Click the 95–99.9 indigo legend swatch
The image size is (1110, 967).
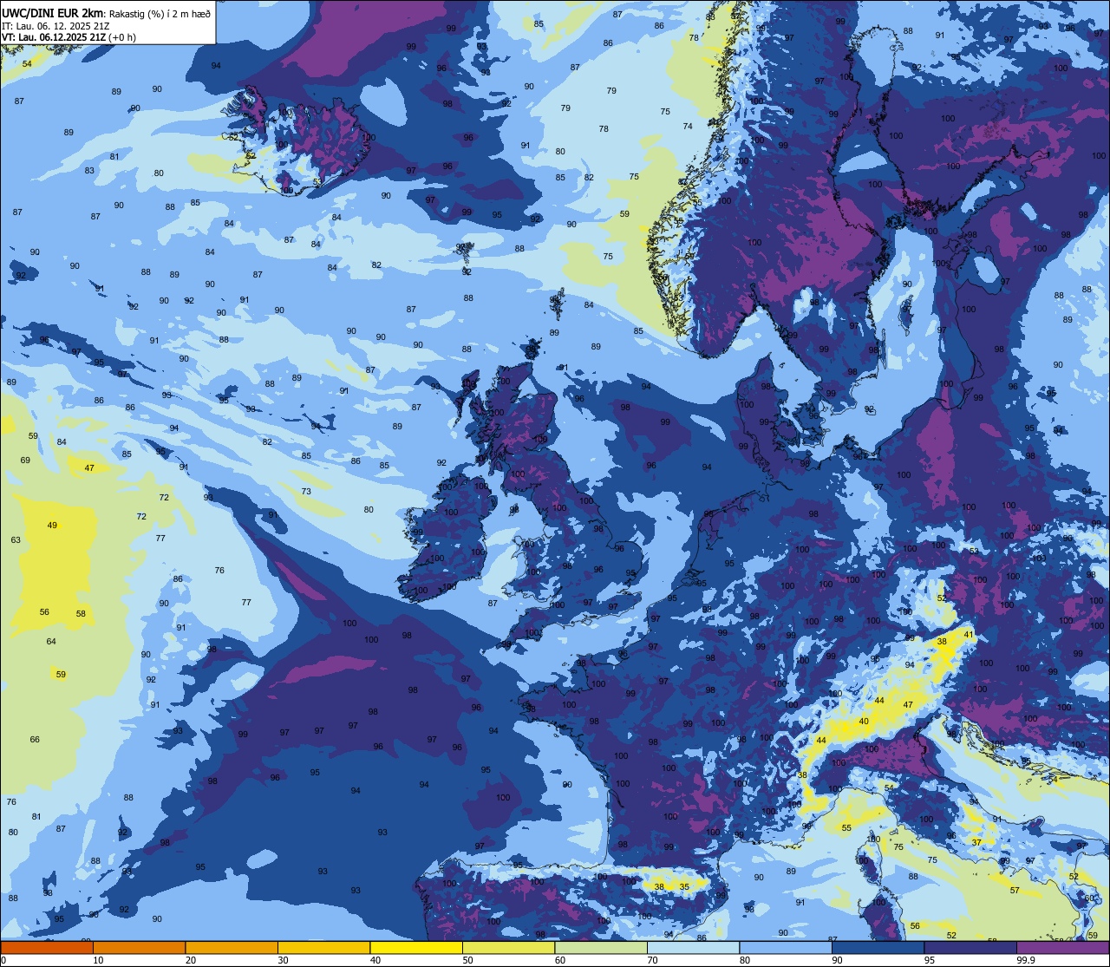click(x=970, y=947)
